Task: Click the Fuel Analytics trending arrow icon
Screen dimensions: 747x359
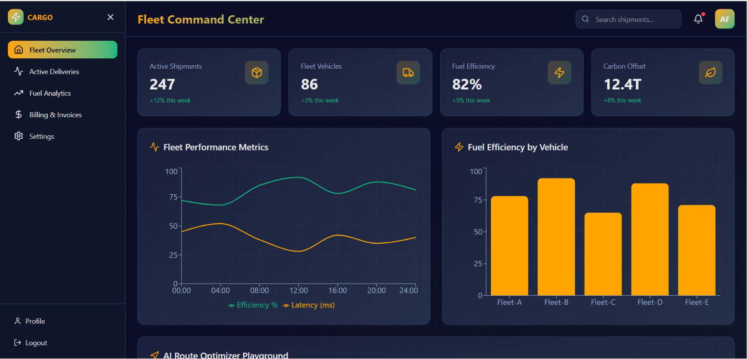Action: (x=19, y=93)
